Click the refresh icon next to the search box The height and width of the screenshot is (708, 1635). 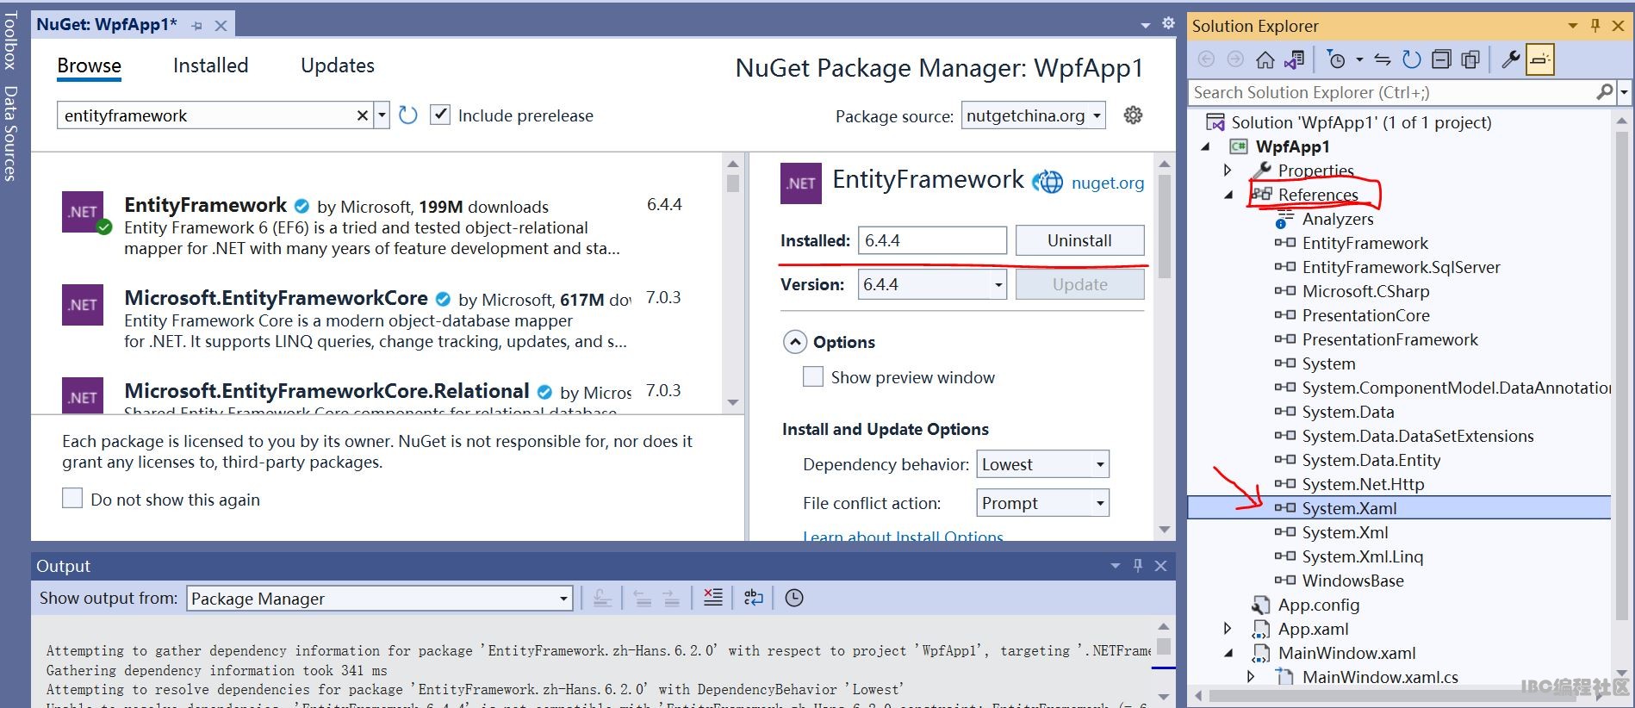coord(408,115)
